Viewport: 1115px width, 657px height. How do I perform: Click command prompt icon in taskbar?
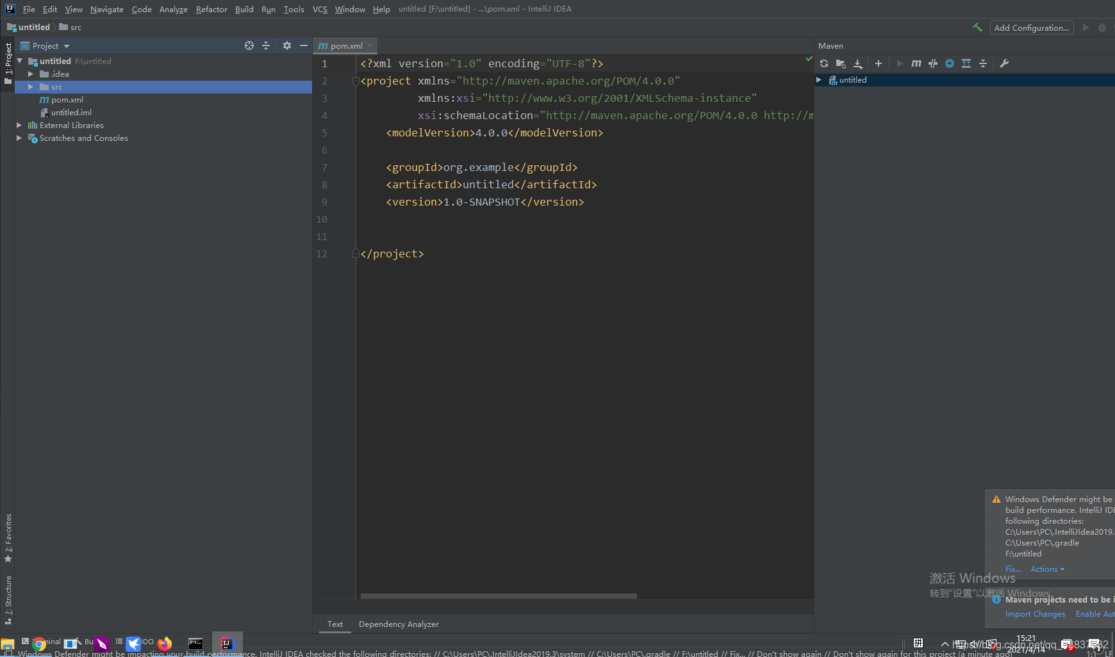pyautogui.click(x=195, y=644)
